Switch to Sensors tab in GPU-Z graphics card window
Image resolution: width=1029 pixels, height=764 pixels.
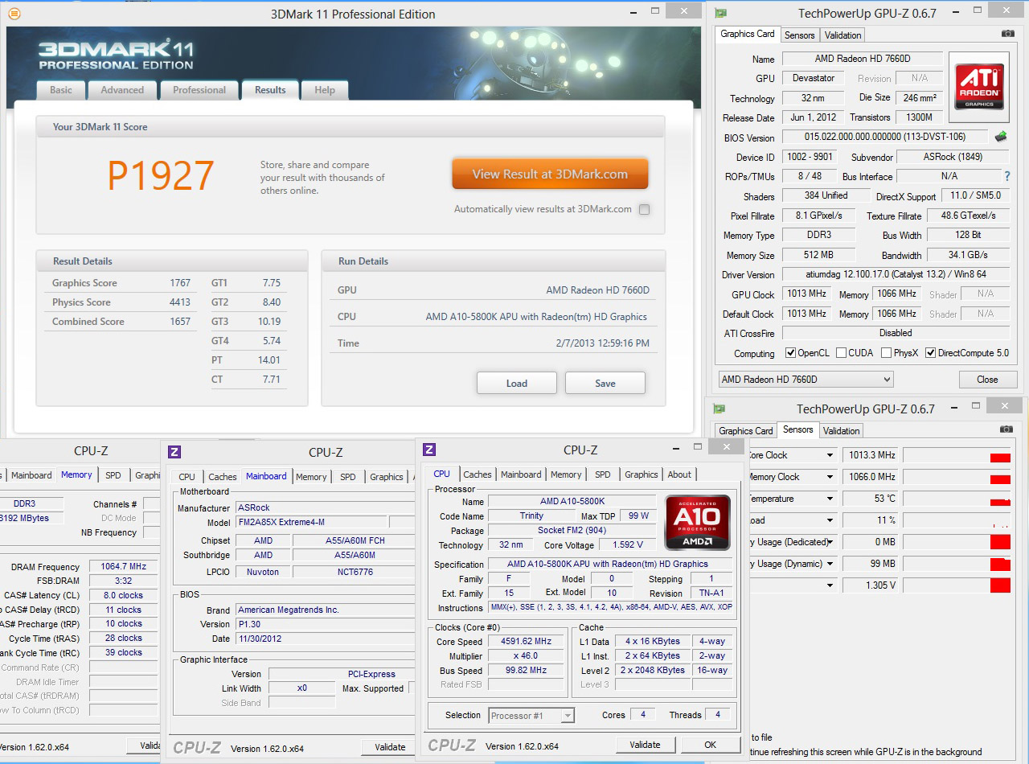pos(800,35)
